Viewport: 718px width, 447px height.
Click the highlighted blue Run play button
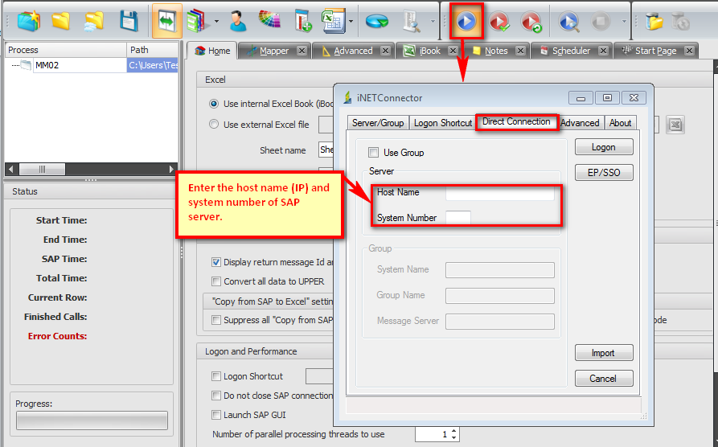(x=466, y=21)
